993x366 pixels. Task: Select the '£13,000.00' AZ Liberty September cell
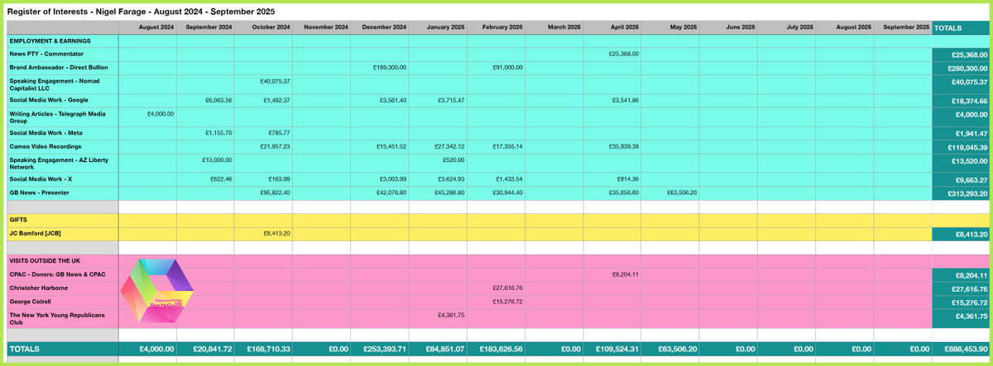[217, 159]
